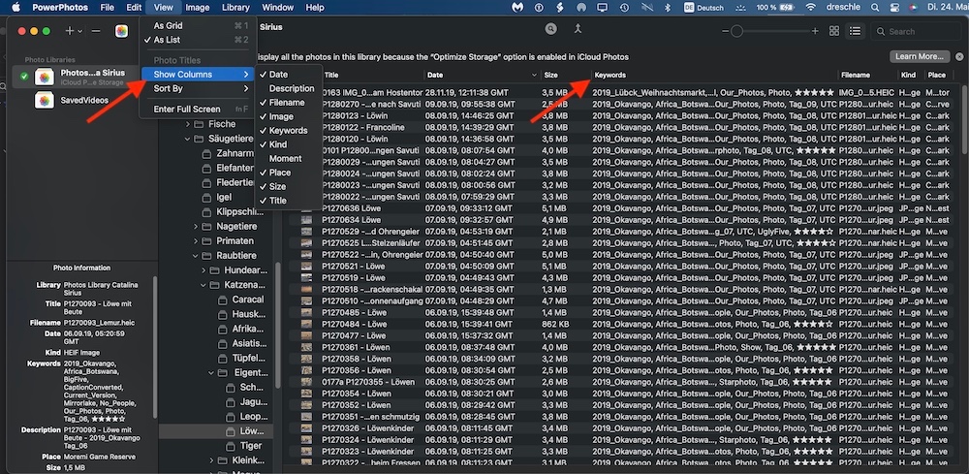This screenshot has width=969, height=474.
Task: Click the add library plus button
Action: [70, 31]
